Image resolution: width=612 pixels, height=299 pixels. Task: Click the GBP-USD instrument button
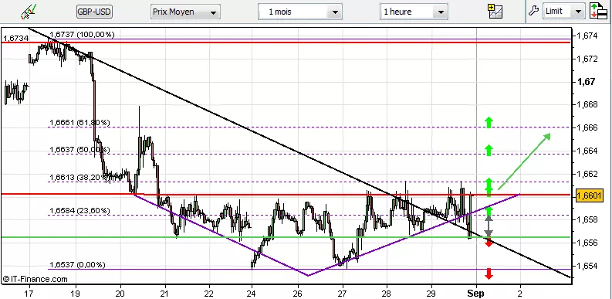click(x=94, y=12)
